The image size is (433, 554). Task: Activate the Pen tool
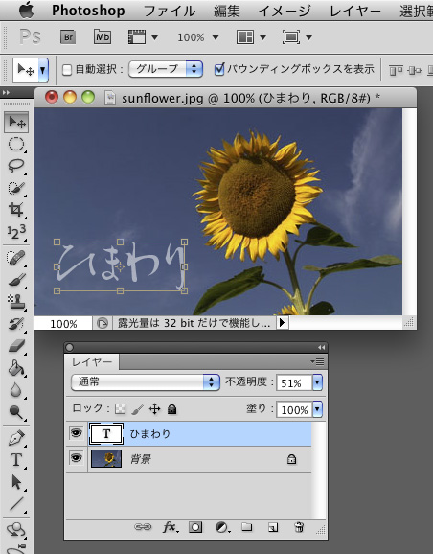point(16,438)
